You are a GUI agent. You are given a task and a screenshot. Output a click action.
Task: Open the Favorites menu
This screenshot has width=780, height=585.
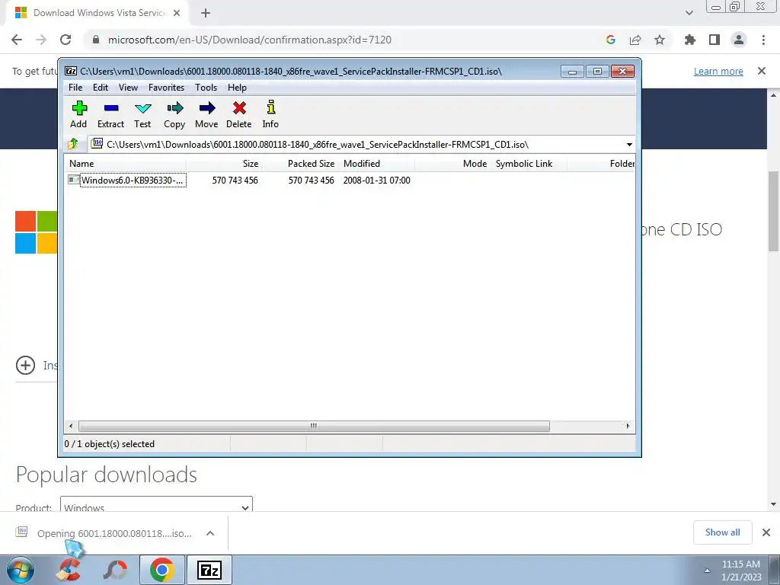[x=167, y=88]
